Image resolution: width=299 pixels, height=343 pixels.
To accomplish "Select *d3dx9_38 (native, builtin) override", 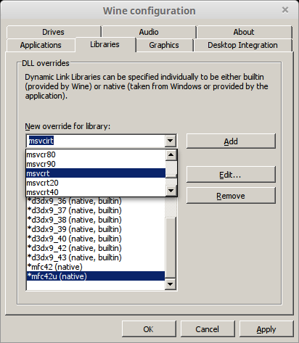I will point(96,220).
